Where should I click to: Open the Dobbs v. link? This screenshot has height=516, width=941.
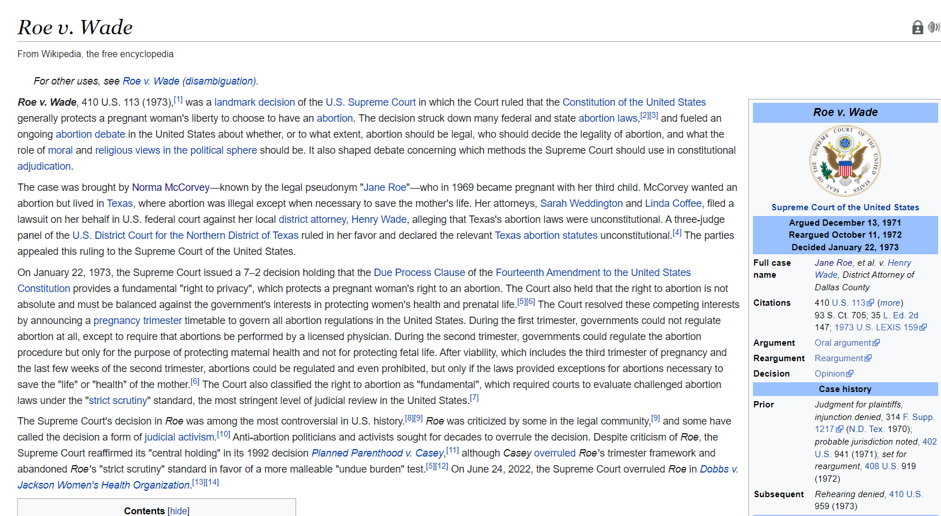tap(719, 469)
